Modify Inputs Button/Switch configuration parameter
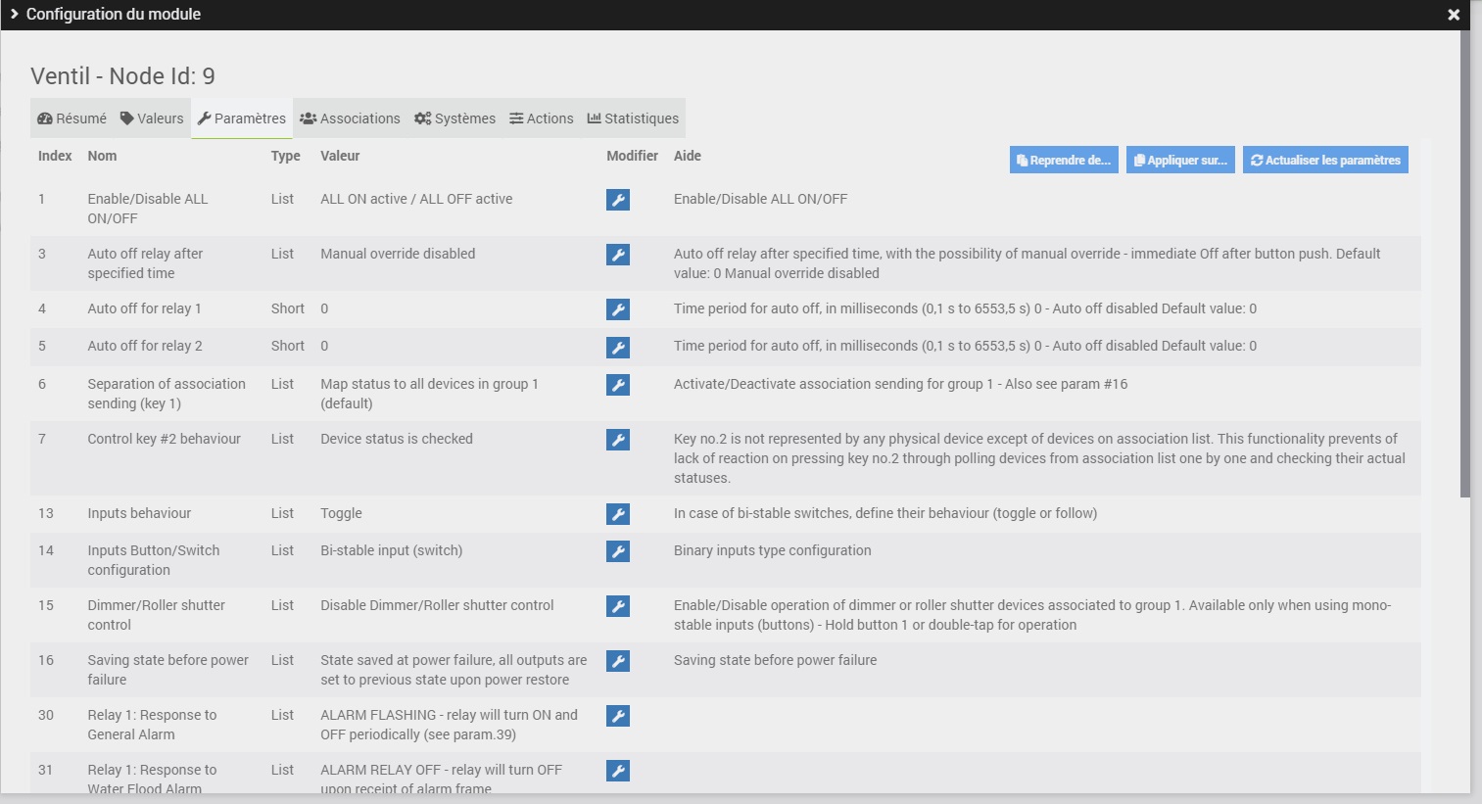The width and height of the screenshot is (1482, 804). point(617,551)
